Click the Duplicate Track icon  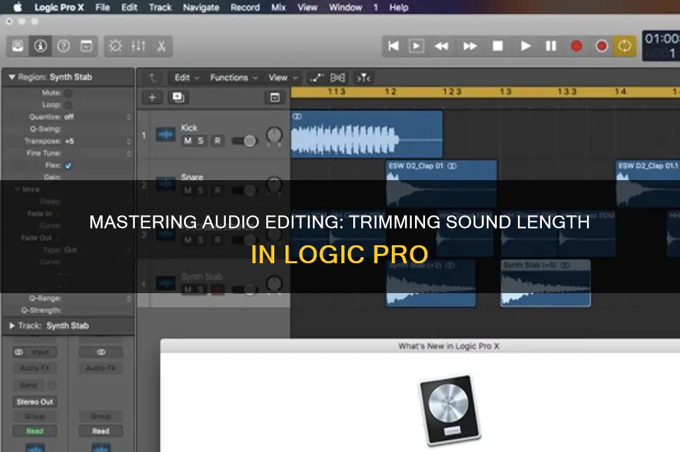(x=178, y=97)
